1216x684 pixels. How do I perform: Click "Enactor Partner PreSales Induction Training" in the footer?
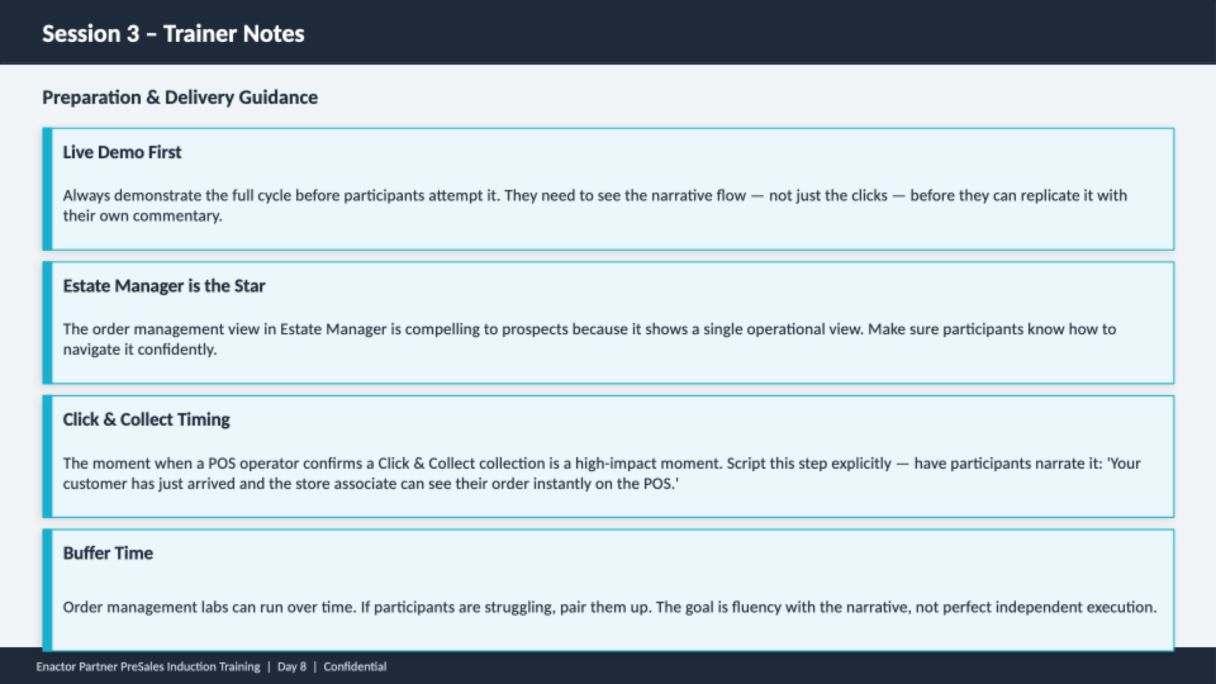(x=148, y=667)
